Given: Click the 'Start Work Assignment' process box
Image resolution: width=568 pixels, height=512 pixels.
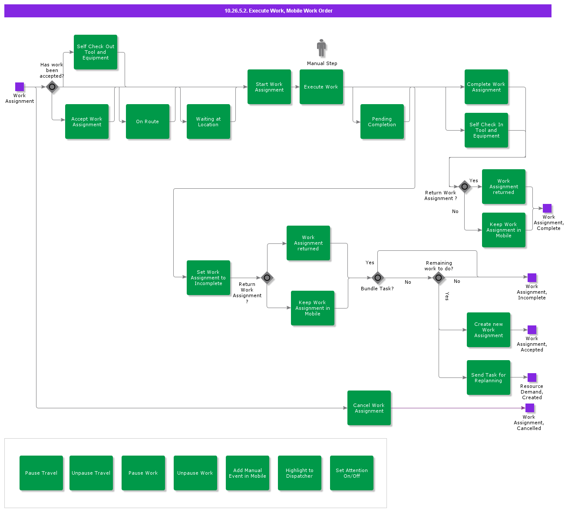Looking at the screenshot, I should tap(269, 87).
